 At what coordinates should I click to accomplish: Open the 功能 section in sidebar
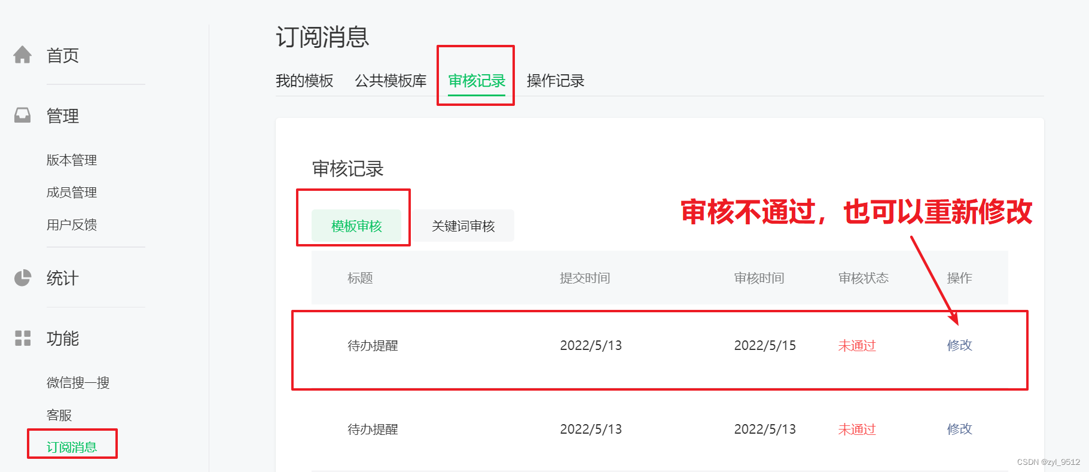pyautogui.click(x=63, y=339)
